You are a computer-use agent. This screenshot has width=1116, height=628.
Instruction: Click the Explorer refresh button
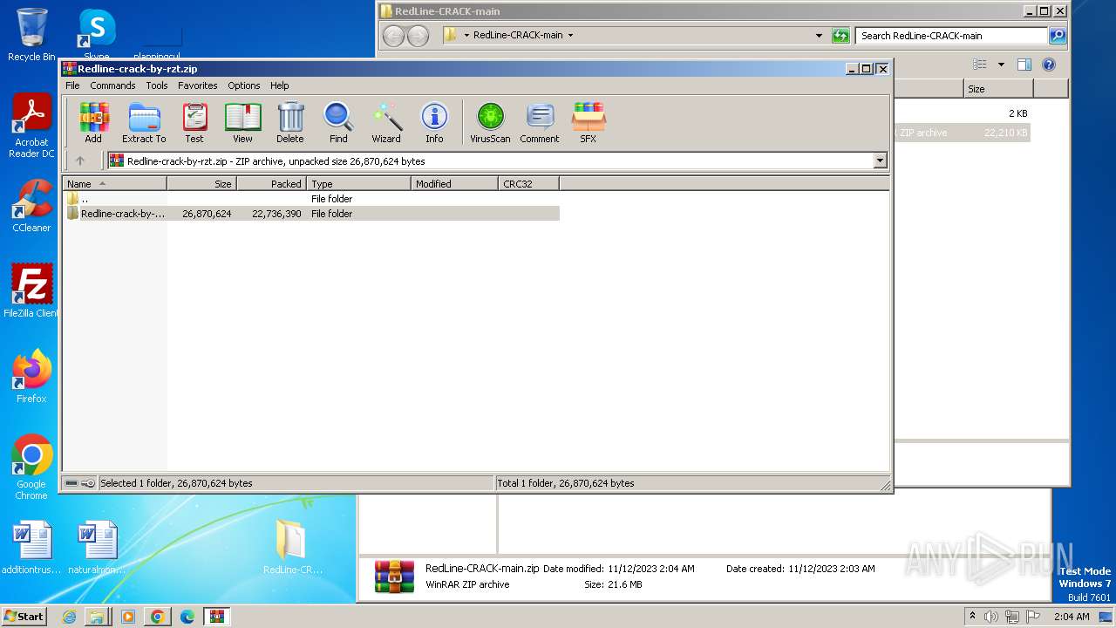click(x=840, y=36)
